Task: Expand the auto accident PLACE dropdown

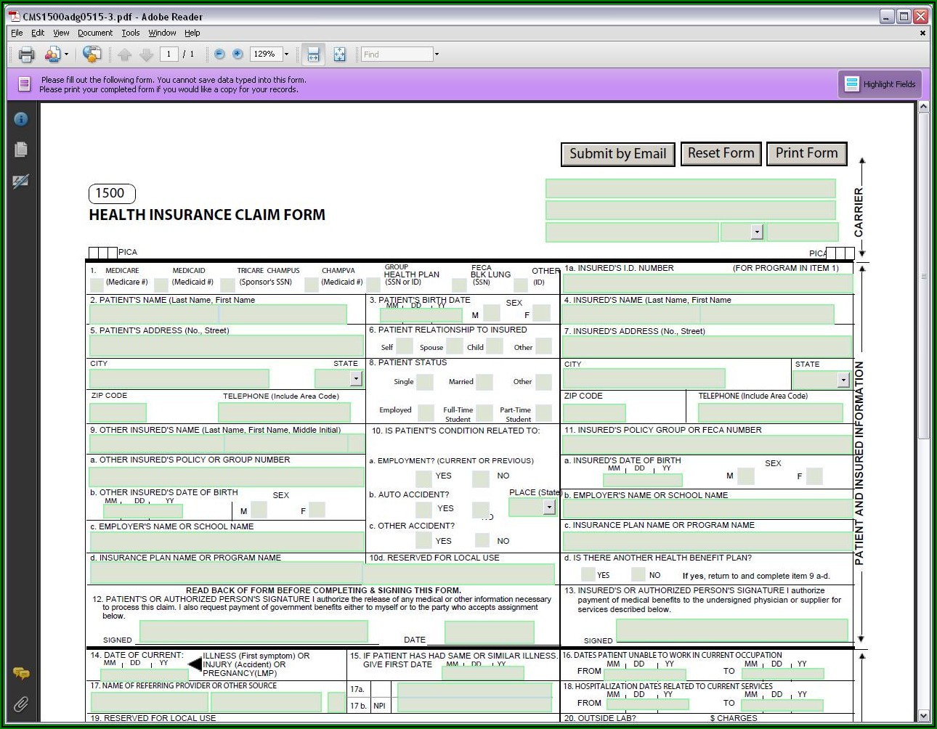Action: (549, 507)
